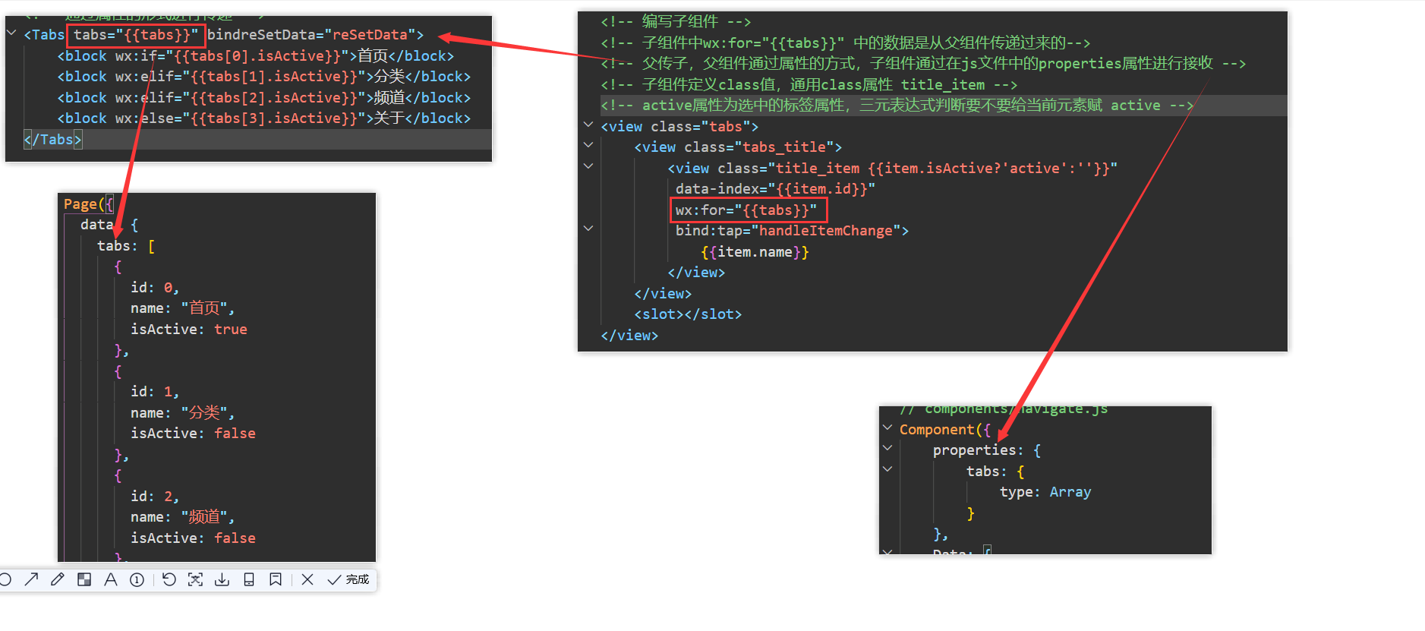Click the block line containing 频道
1425x631 pixels.
(x=263, y=98)
